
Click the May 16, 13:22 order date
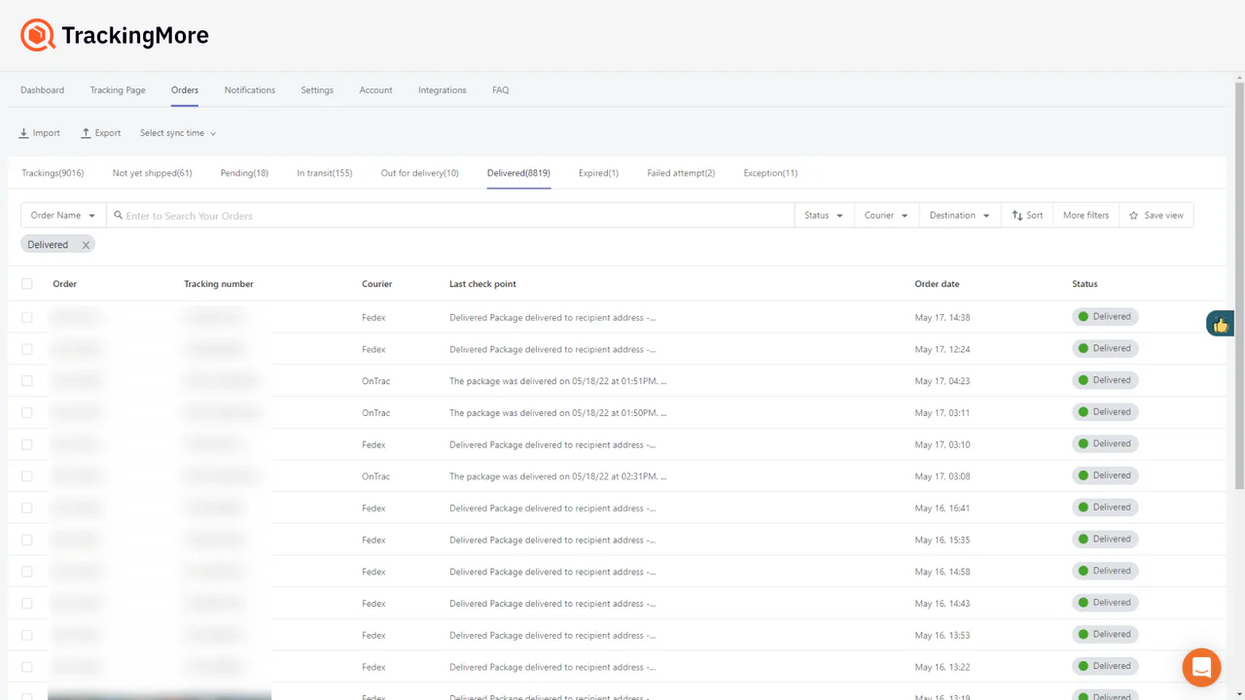coord(943,667)
